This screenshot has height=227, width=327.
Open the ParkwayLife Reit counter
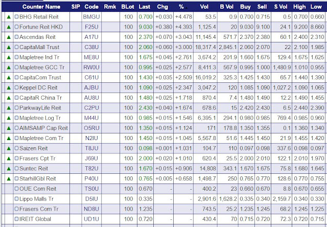(x=40, y=108)
